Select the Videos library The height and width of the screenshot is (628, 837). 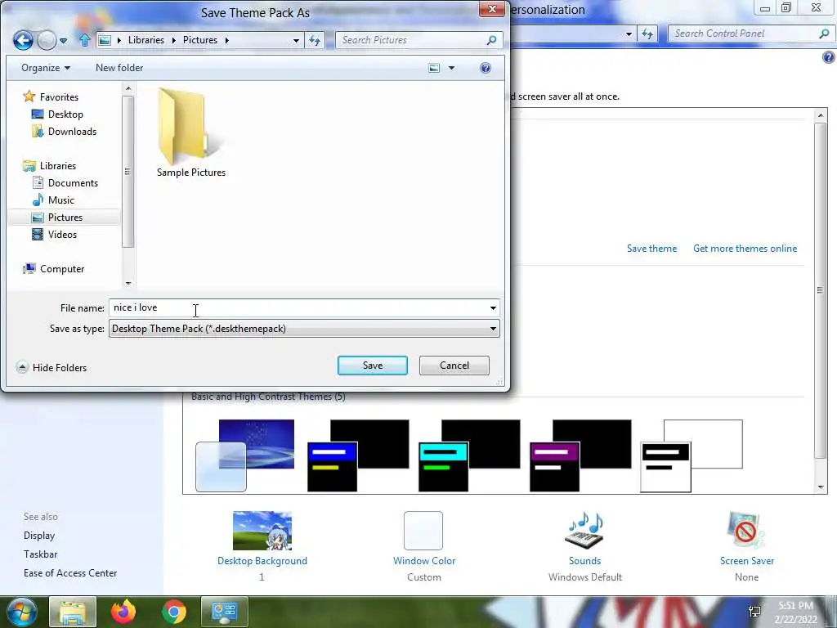(55, 235)
